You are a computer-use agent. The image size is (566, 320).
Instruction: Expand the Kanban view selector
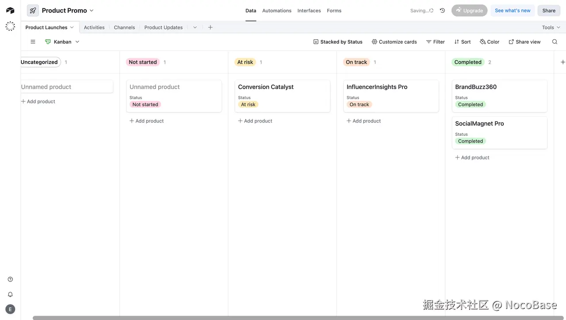click(77, 42)
